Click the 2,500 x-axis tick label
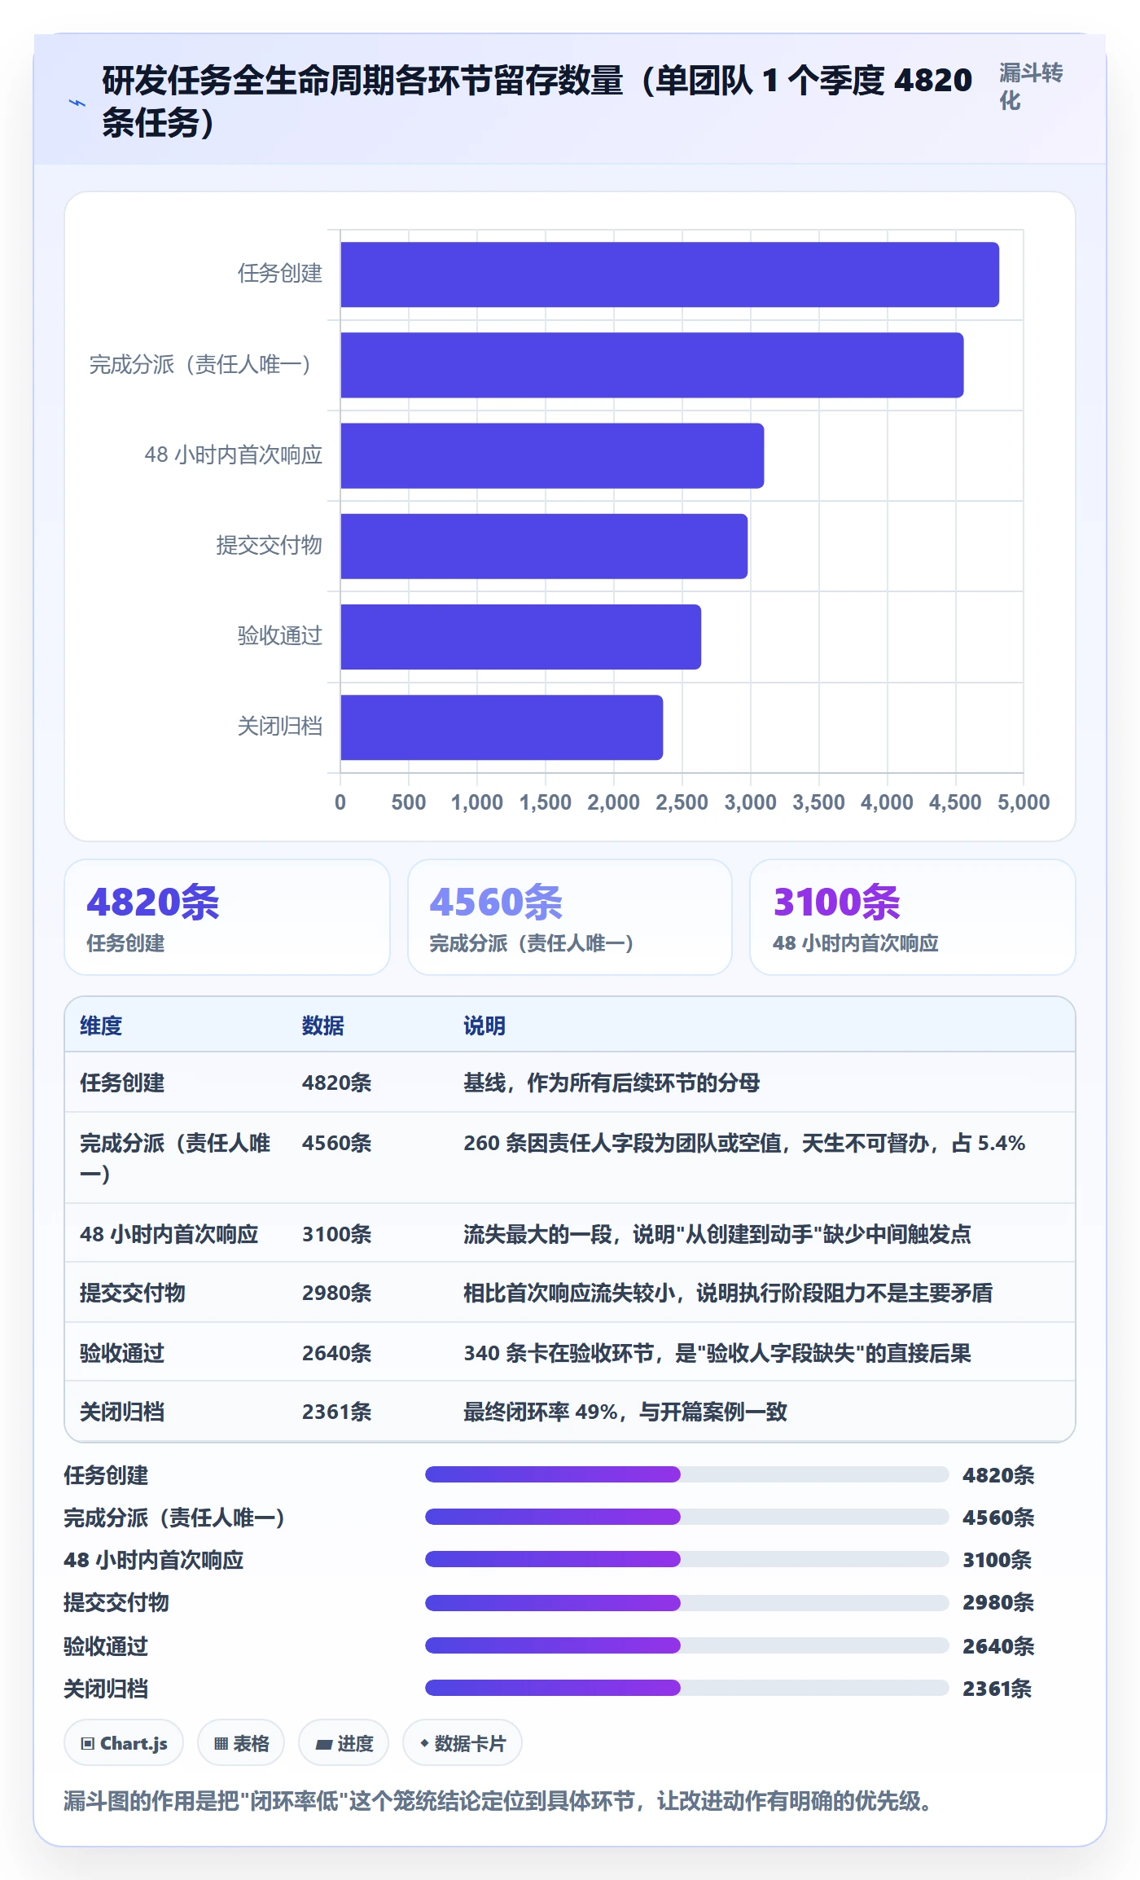The image size is (1140, 1880). click(682, 802)
